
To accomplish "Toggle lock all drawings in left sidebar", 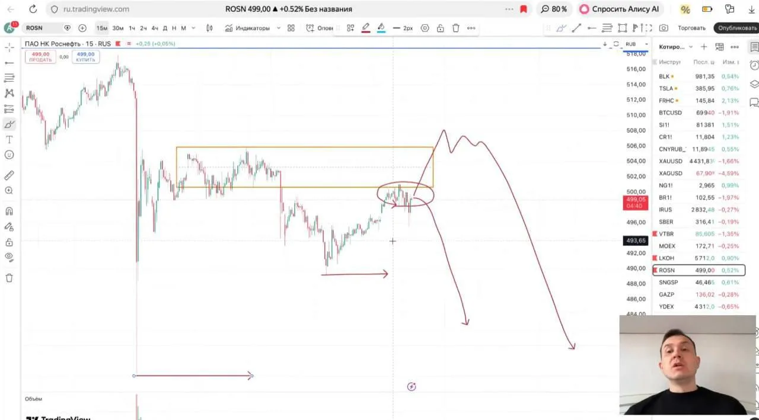I will click(9, 242).
